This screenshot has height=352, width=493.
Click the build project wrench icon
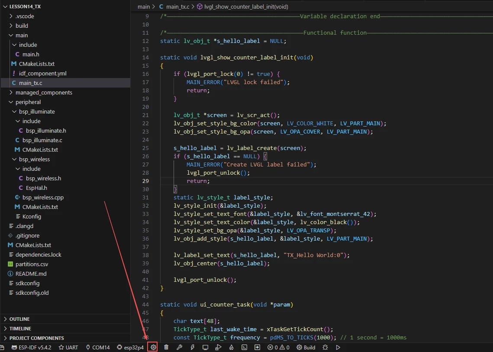[179, 347]
